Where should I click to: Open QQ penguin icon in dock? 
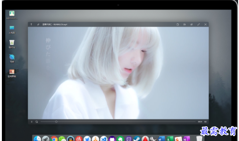(x=70, y=139)
